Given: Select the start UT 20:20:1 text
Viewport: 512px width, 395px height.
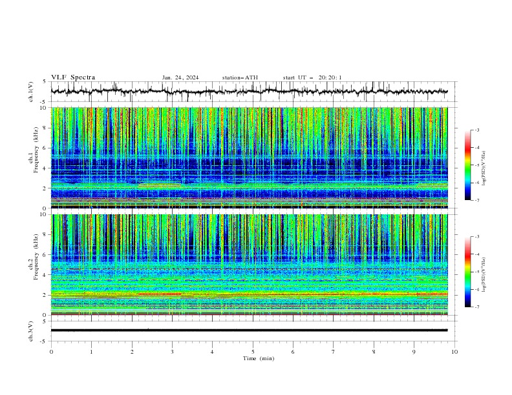Looking at the screenshot, I should click(x=312, y=77).
